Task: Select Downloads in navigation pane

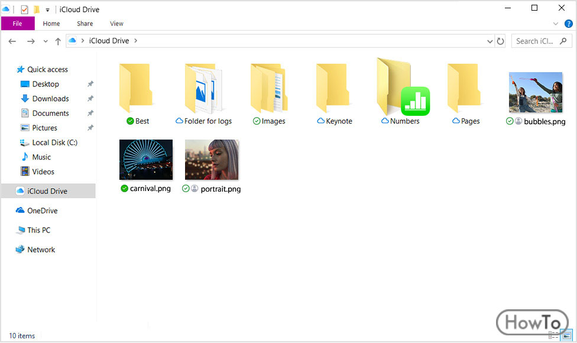Action: click(50, 99)
